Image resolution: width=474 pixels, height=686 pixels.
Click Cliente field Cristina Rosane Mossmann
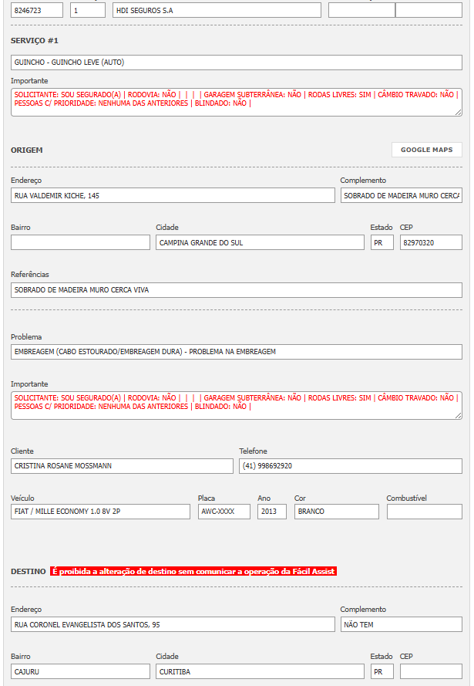122,466
